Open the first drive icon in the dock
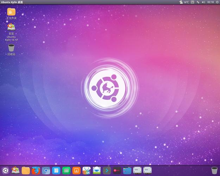The width and height of the screenshot is (220, 176). [137, 170]
